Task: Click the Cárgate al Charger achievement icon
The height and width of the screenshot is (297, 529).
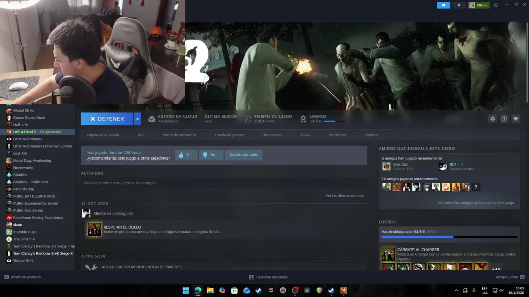Action: 388,254
